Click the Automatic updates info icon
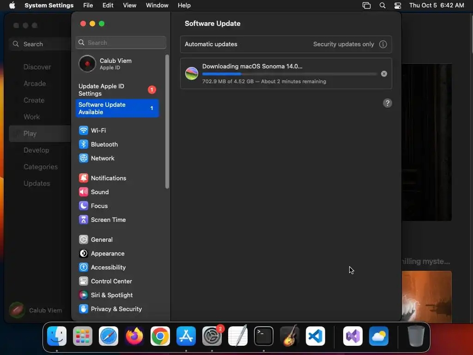 [x=383, y=44]
